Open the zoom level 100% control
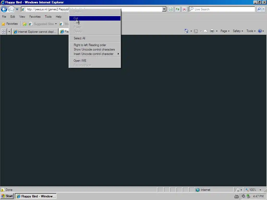 [253, 190]
